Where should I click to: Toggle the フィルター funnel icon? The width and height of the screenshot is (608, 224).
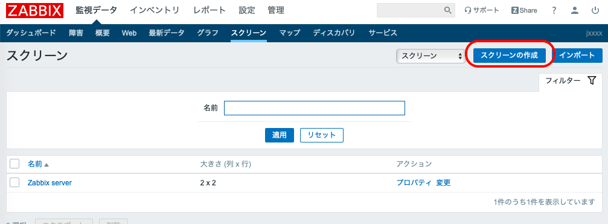(x=591, y=81)
